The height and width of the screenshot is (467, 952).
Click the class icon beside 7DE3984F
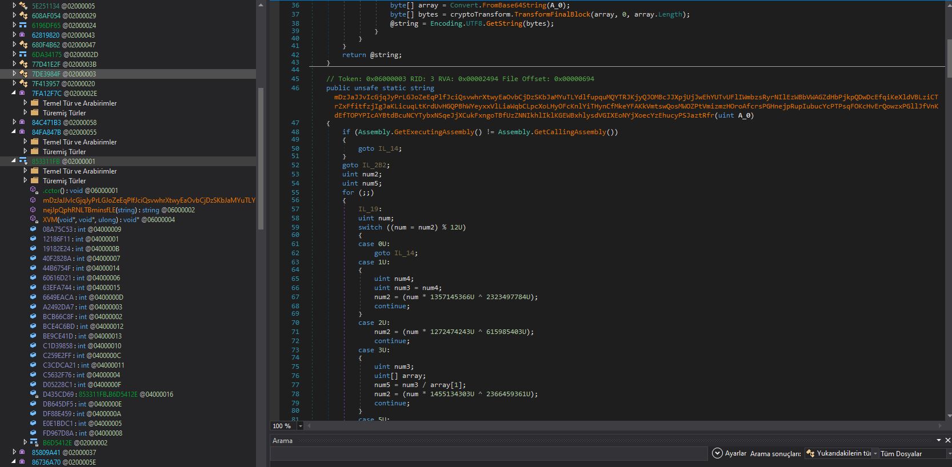[23, 74]
